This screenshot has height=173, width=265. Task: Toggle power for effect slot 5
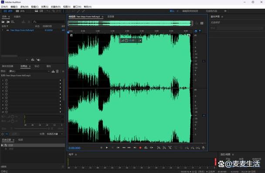(7, 94)
